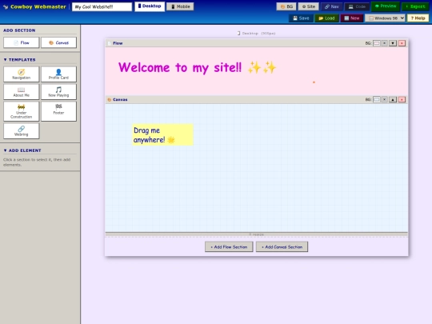Click + Add Flow Section button
The width and height of the screenshot is (432, 324).
coord(229,247)
